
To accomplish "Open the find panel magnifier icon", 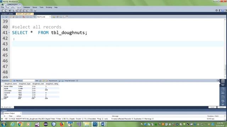I will click(x=61, y=17).
